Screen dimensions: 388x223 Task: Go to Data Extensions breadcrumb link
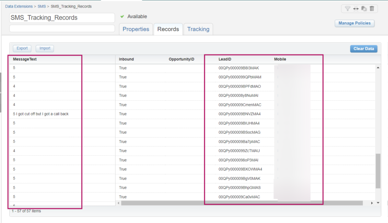pyautogui.click(x=19, y=7)
